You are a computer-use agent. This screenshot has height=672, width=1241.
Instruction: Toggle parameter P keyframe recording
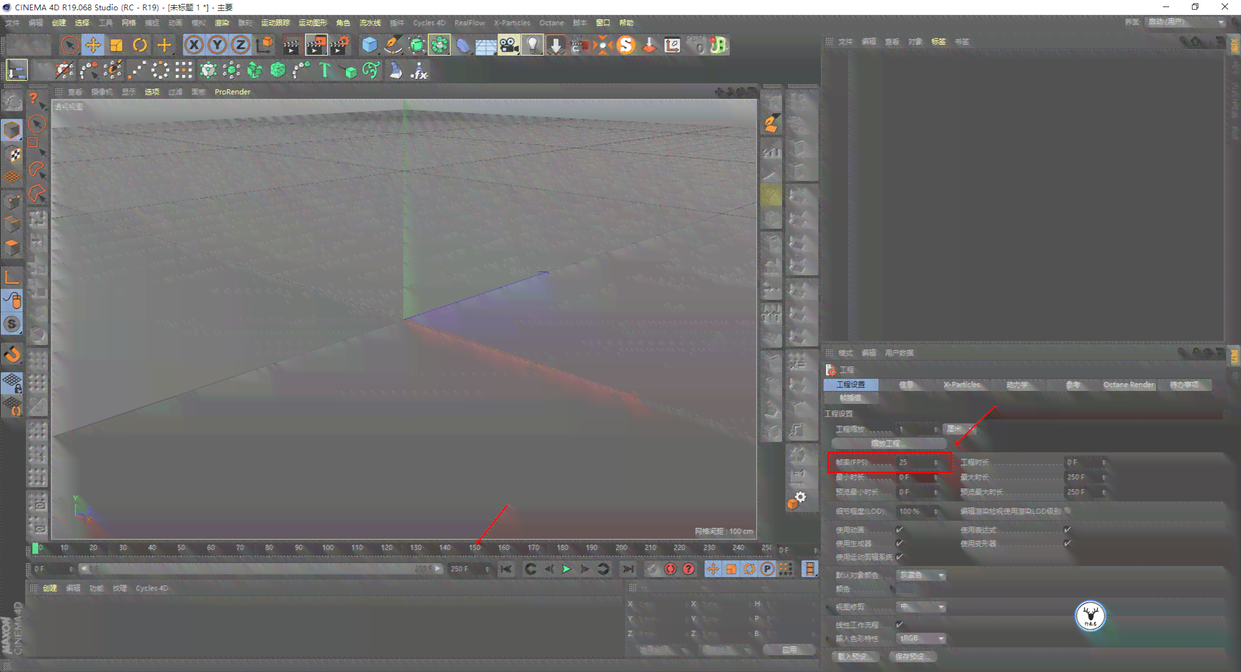point(767,569)
